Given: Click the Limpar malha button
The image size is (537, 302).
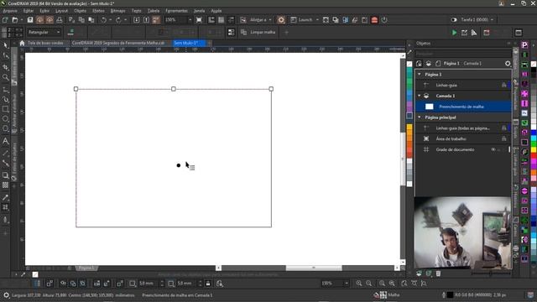Looking at the screenshot, I should 258,32.
